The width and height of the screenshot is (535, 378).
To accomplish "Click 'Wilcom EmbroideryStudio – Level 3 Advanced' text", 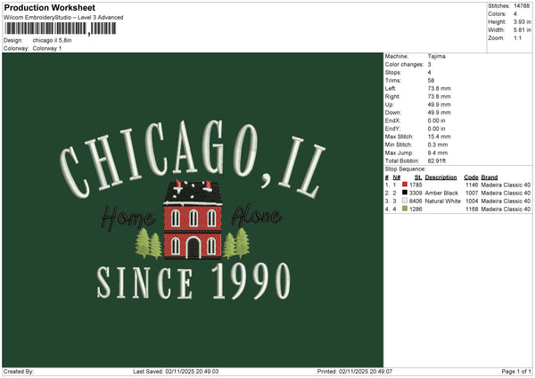I will click(x=63, y=18).
